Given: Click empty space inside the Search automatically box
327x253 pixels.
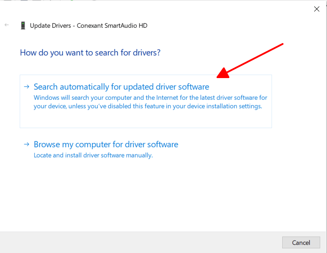Looking at the screenshot, I should pos(145,119).
